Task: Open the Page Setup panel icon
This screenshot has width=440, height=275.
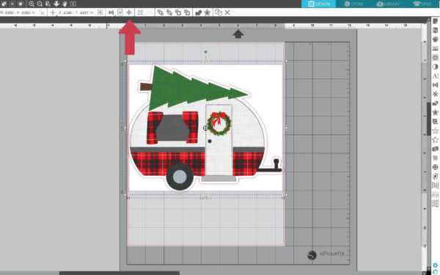Action: point(435,21)
